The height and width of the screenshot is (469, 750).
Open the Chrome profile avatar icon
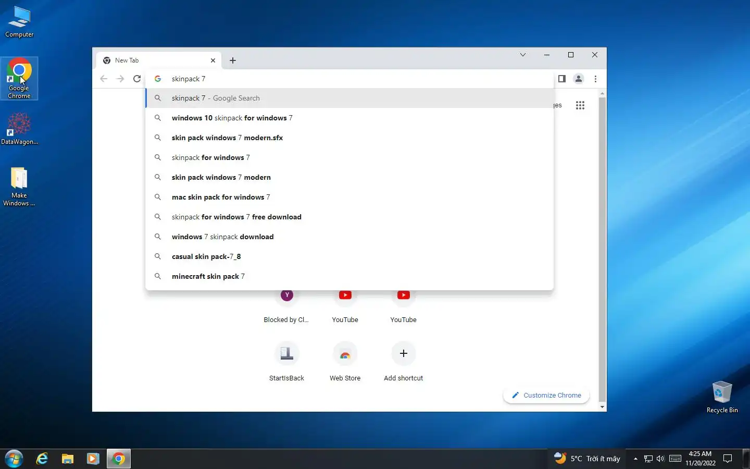tap(579, 79)
